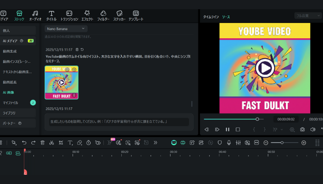Open the フィルター tab
This screenshot has height=184, width=323.
click(x=103, y=16)
